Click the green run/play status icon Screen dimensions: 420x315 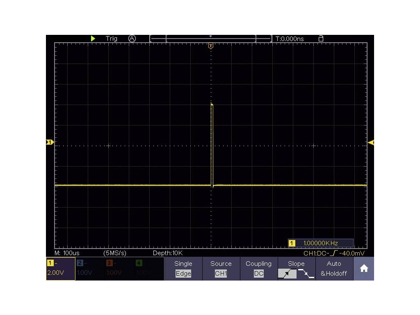[93, 39]
